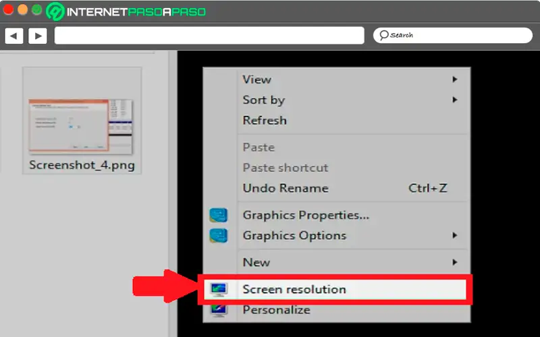Click the Screenshot_4.png file name

pos(82,164)
